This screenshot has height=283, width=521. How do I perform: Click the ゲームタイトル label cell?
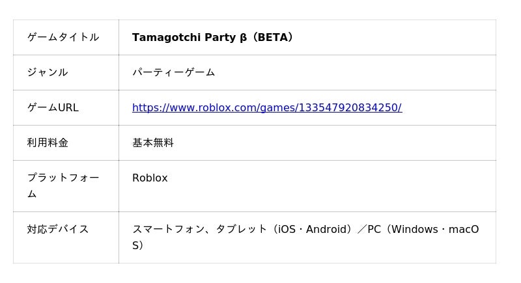point(63,38)
